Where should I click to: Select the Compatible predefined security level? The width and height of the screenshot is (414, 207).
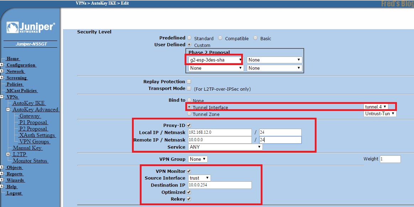click(220, 38)
